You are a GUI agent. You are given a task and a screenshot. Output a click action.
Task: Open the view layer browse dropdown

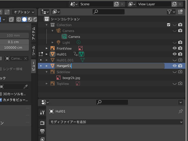(132, 4)
